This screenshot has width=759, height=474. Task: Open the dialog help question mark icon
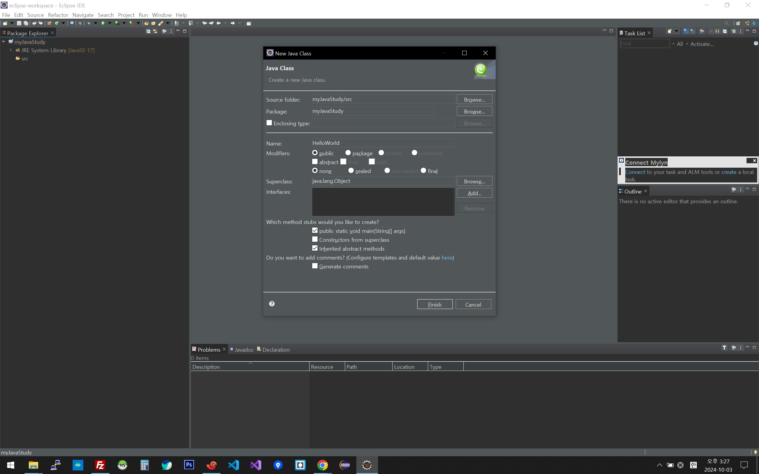[x=272, y=303]
